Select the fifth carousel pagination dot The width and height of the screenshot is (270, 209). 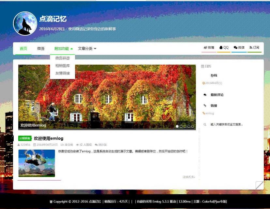click(192, 126)
